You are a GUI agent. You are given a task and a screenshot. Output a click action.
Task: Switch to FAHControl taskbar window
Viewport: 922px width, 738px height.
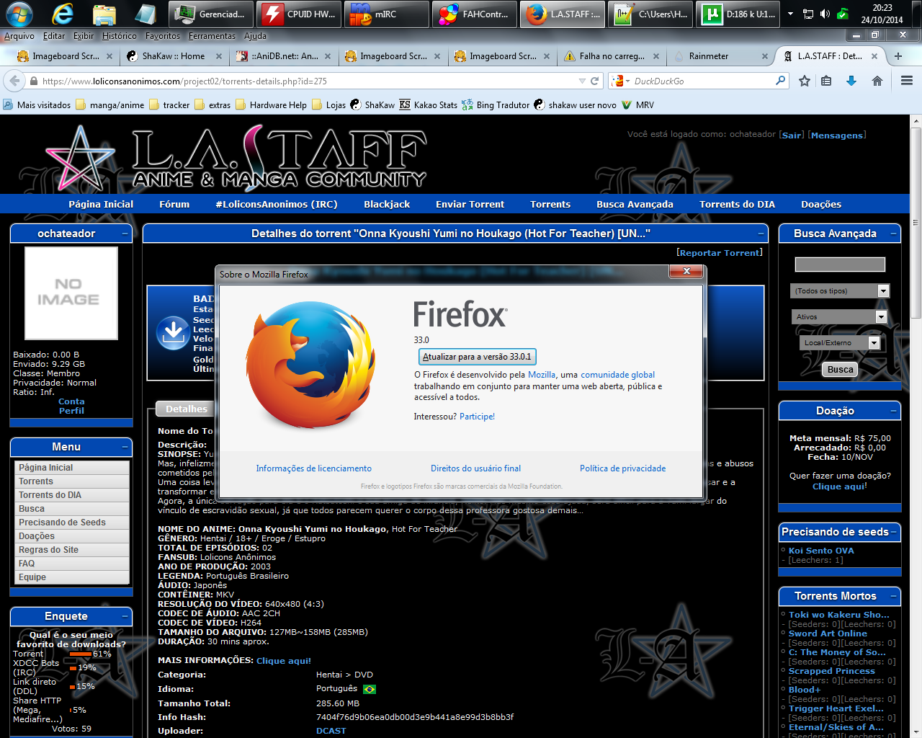pos(475,14)
